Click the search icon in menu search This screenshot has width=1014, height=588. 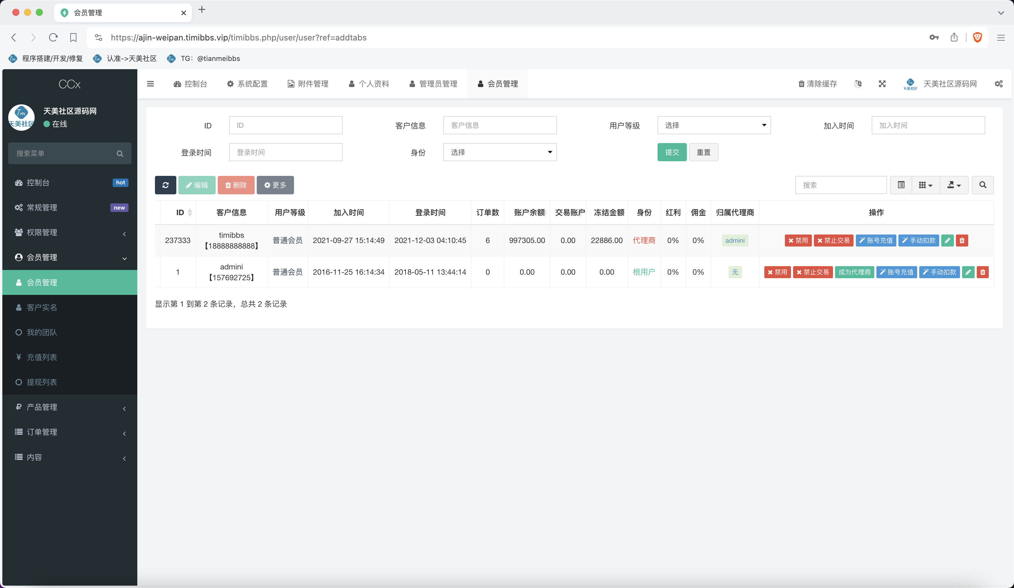120,154
